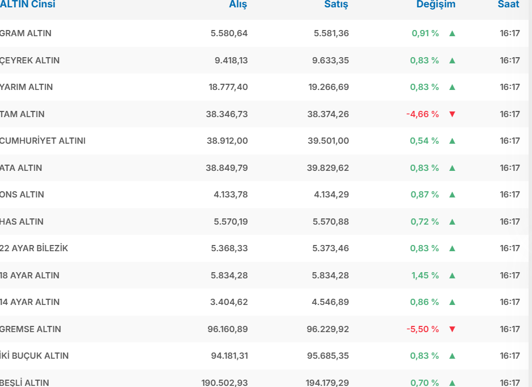This screenshot has height=387, width=532.
Task: Click the green arrow in HAS ALTIN row
Action: click(x=452, y=222)
